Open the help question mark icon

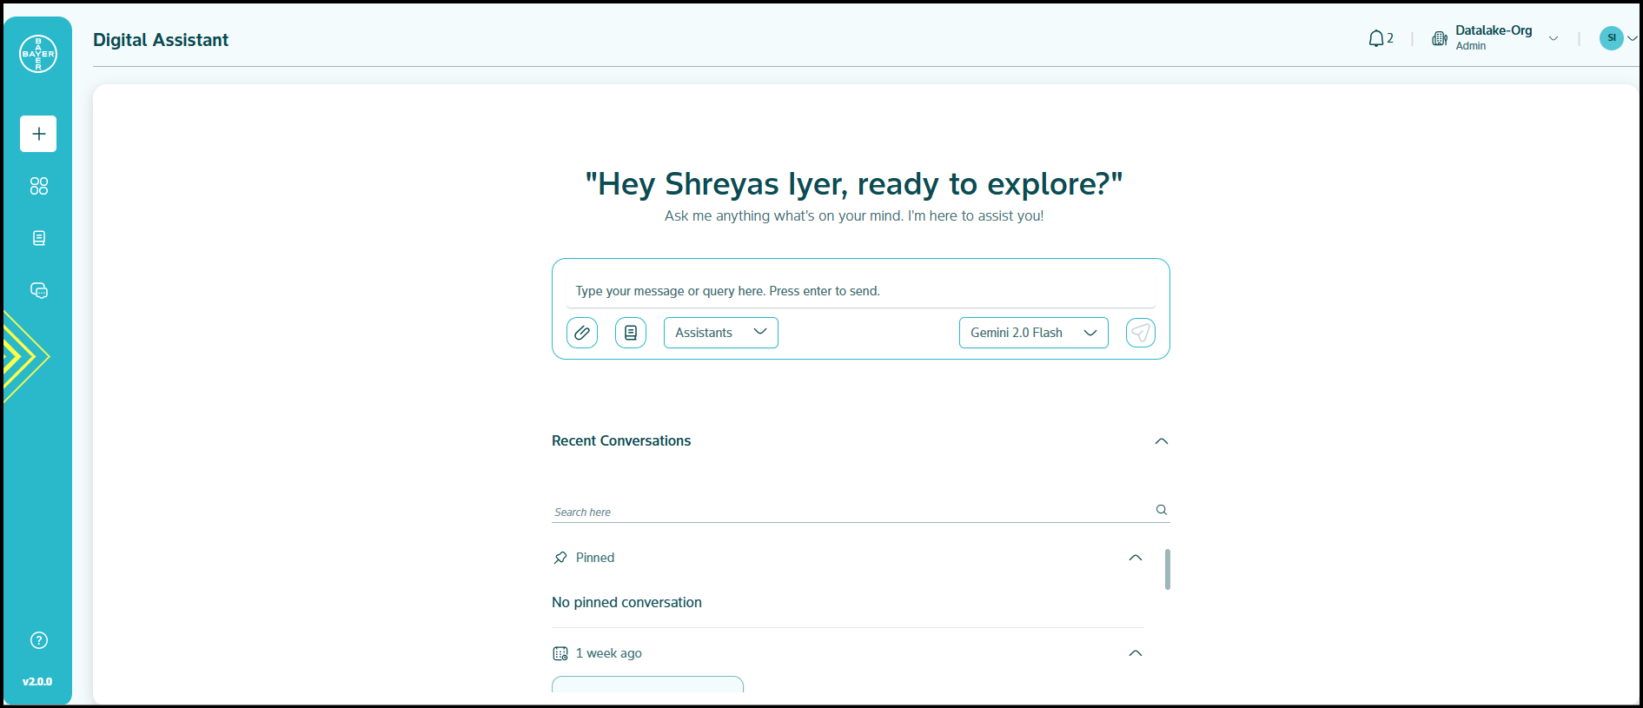tap(38, 640)
